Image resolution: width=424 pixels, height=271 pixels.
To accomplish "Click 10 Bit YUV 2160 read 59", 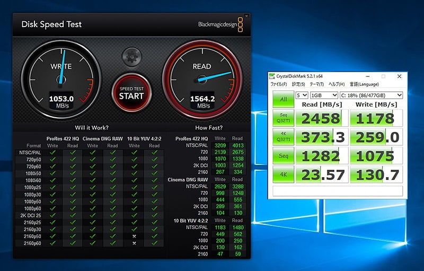I will click(x=237, y=254).
